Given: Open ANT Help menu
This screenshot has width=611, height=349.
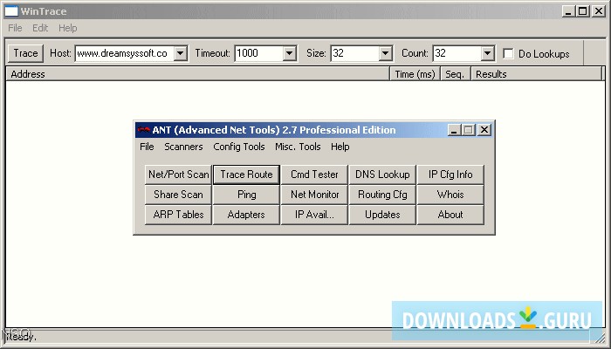Looking at the screenshot, I should [x=340, y=147].
